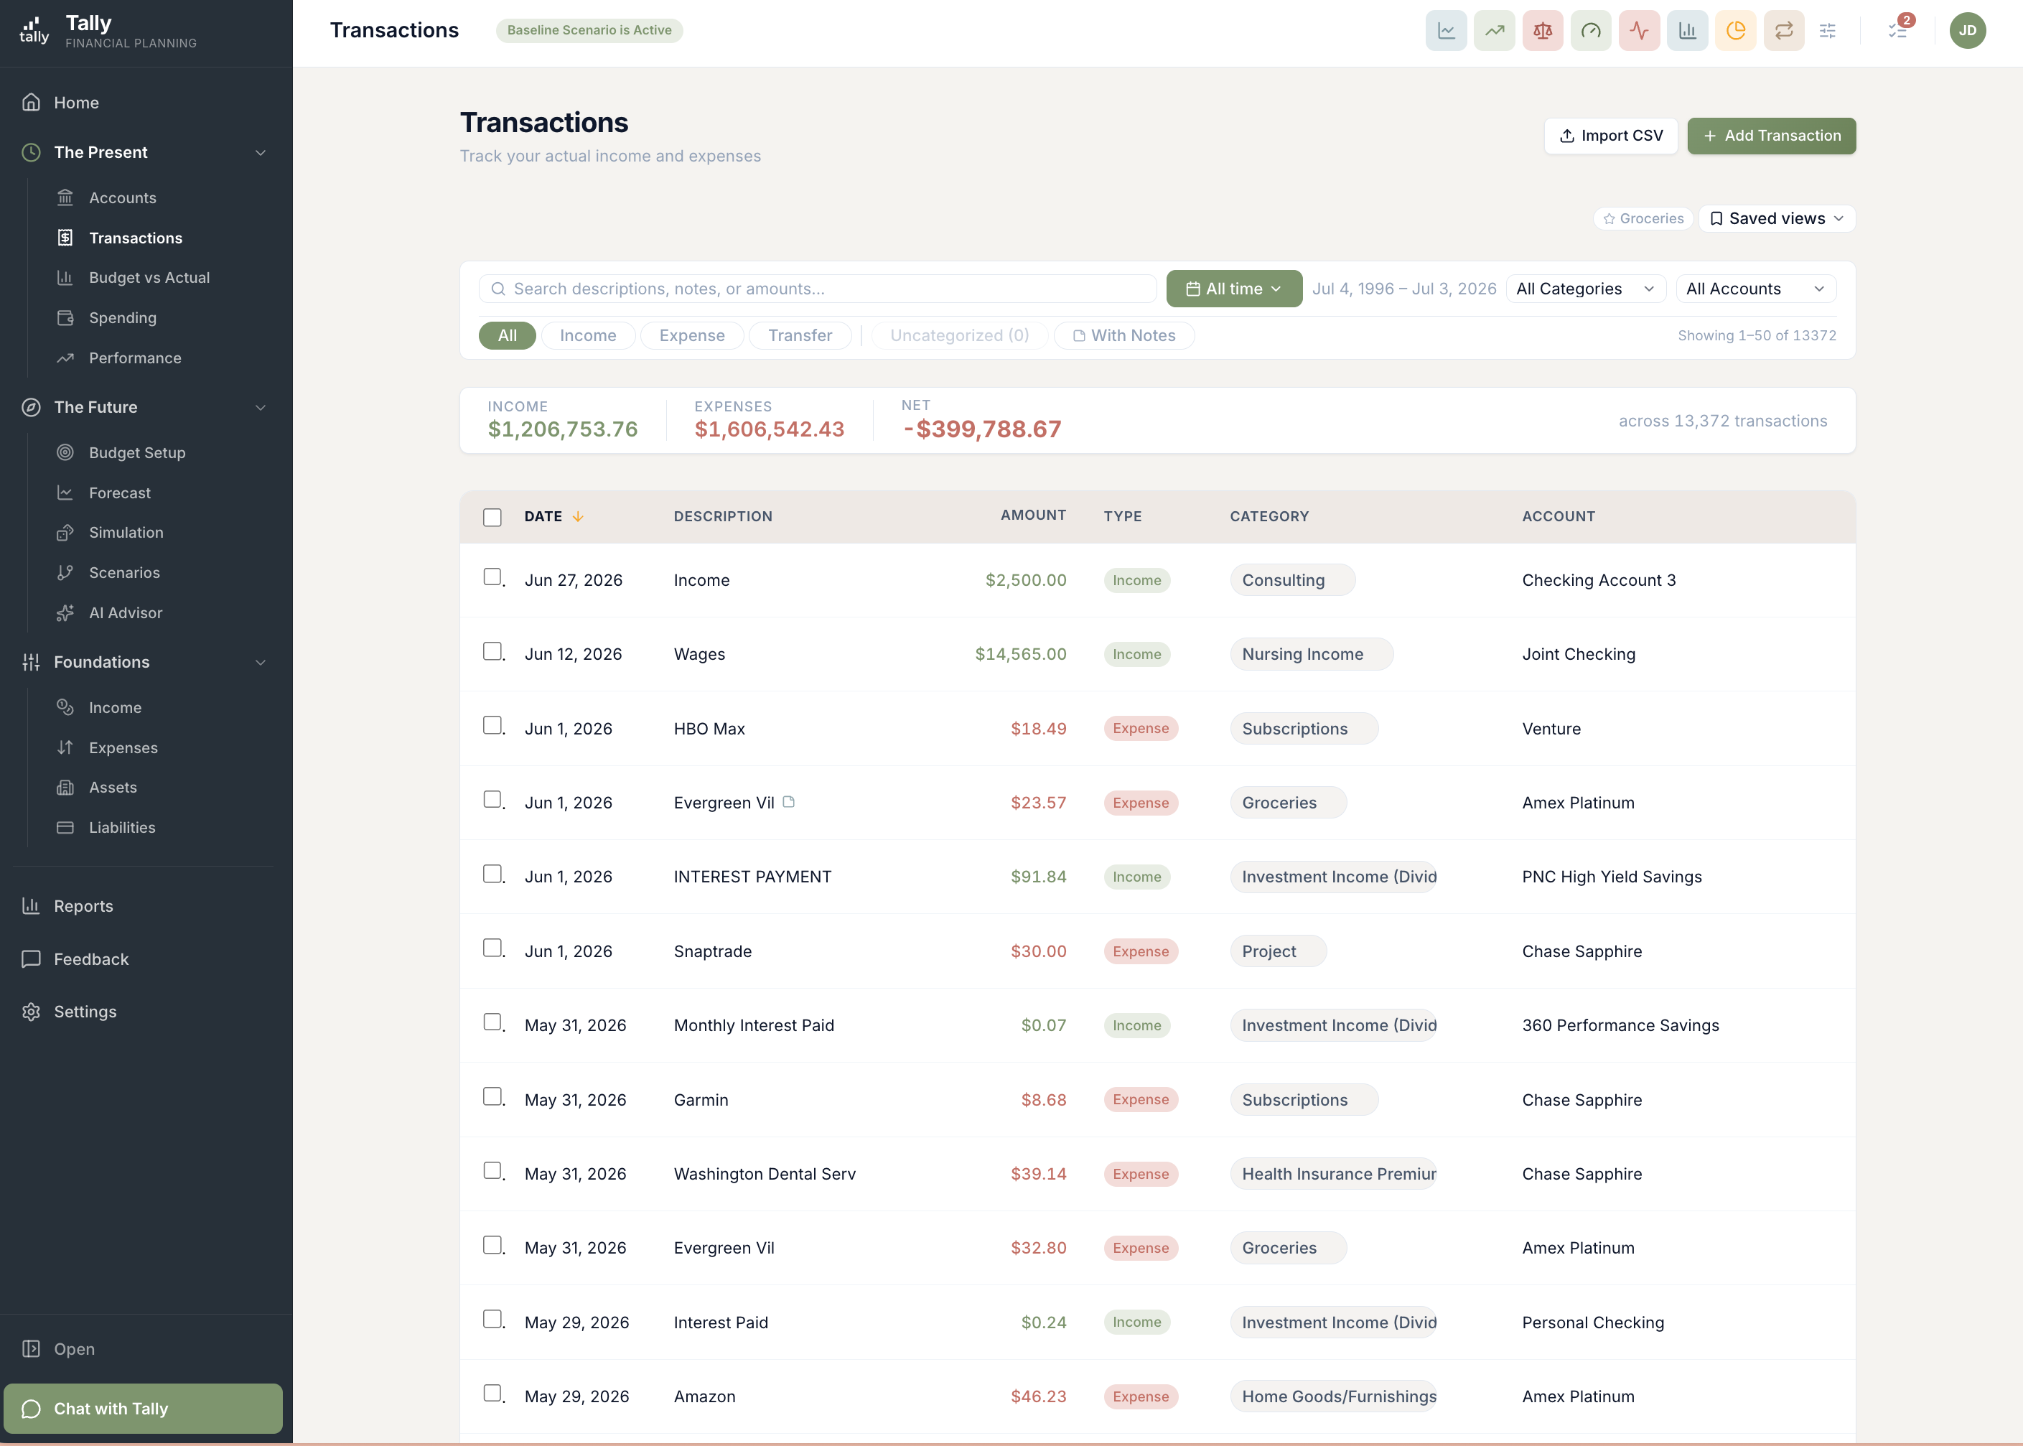Click the note icon beside Evergreen Vil

click(788, 801)
